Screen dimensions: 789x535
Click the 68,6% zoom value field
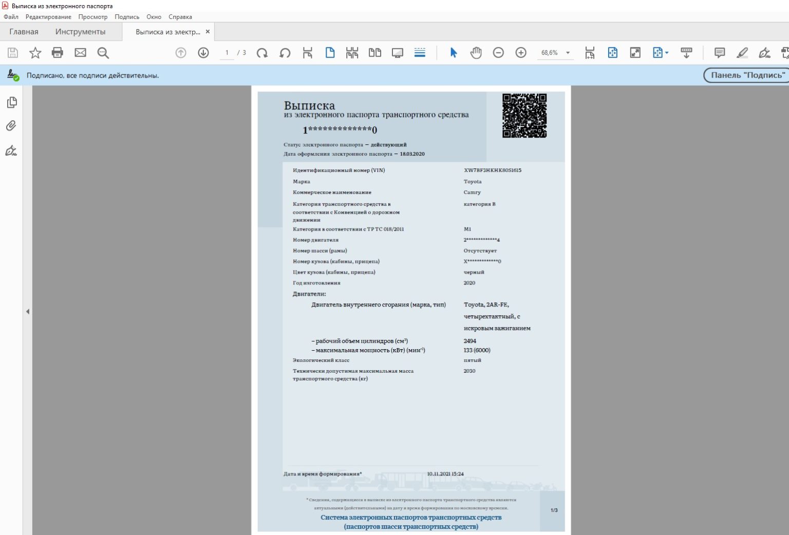click(550, 52)
